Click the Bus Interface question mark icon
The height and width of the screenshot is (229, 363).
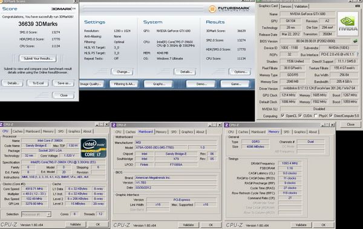click(x=358, y=54)
